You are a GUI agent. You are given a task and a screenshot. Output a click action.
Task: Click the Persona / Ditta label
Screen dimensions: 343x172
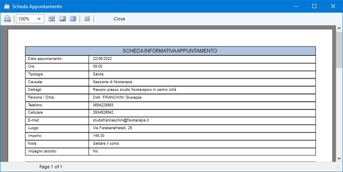[x=41, y=97]
